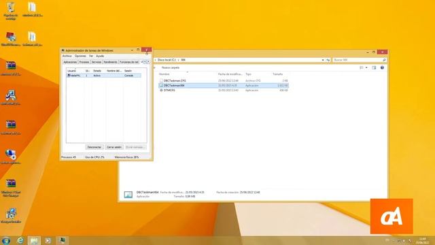The width and height of the screenshot is (435, 245).
Task: Open the Ver menu in Task Manager
Action: (91, 56)
